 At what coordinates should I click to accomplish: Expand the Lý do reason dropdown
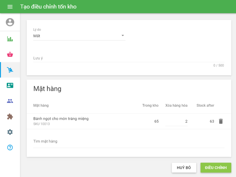(x=79, y=36)
